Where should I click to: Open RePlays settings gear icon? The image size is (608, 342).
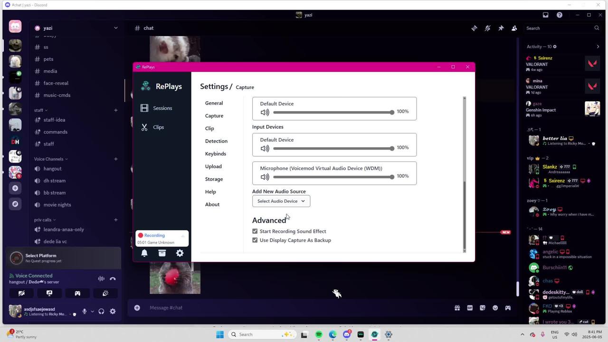click(180, 253)
